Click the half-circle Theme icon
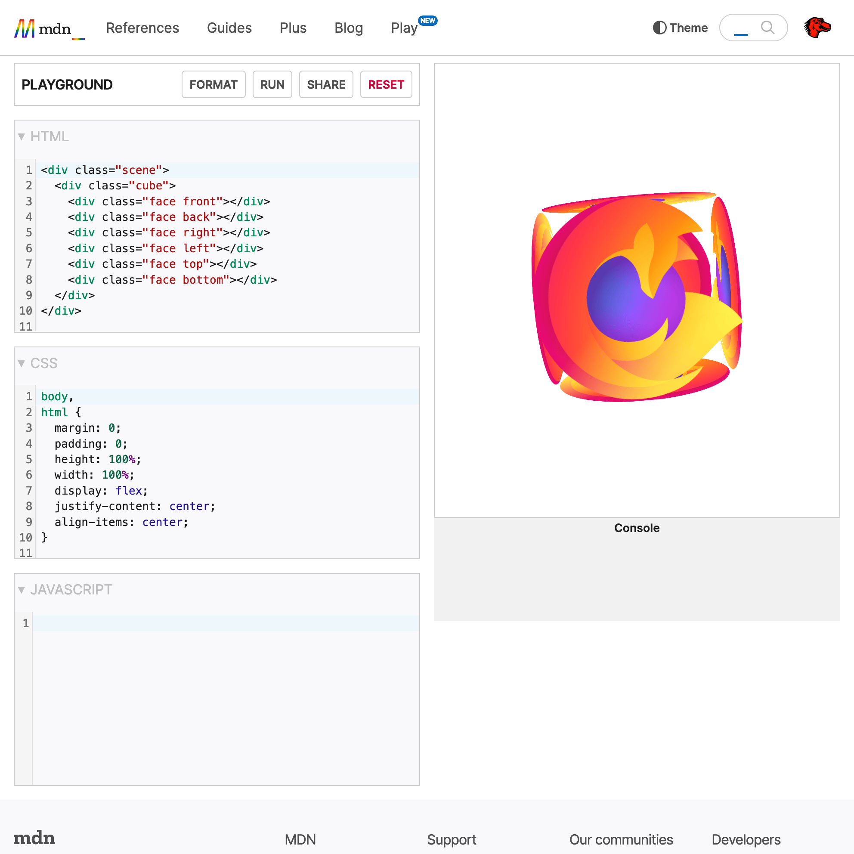Viewport: 854px width, 854px height. (659, 28)
